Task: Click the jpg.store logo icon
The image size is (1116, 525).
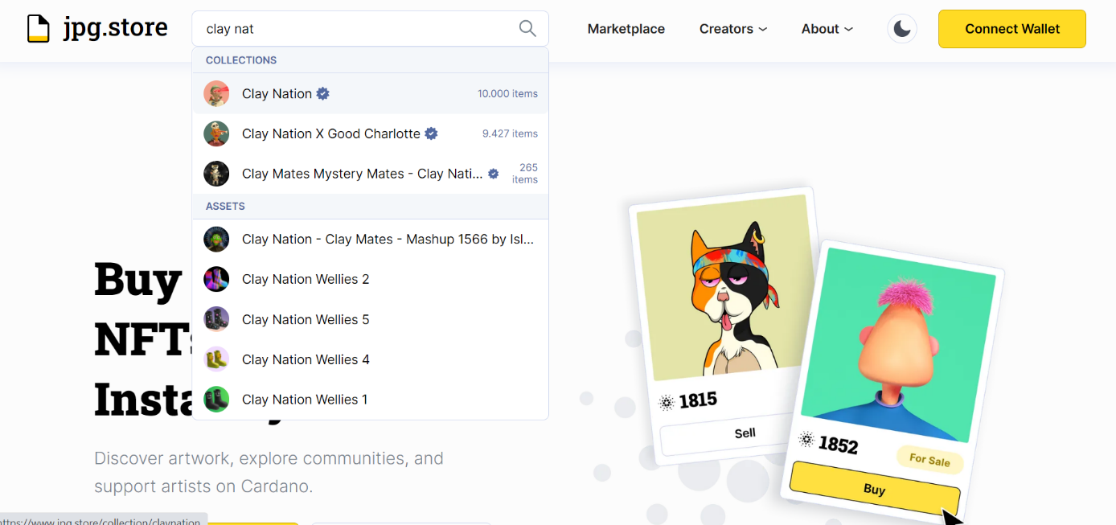Action: click(39, 28)
